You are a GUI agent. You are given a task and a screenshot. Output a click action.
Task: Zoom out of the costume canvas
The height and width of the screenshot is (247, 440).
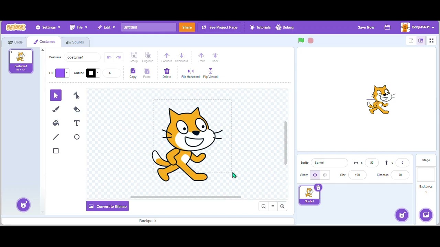click(x=264, y=206)
